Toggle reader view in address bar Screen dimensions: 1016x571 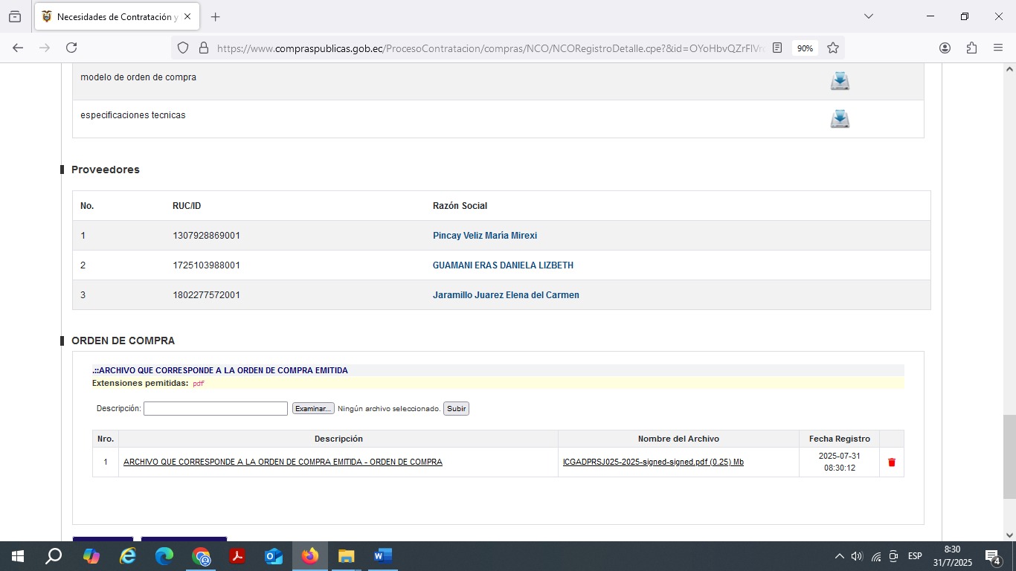click(x=777, y=48)
